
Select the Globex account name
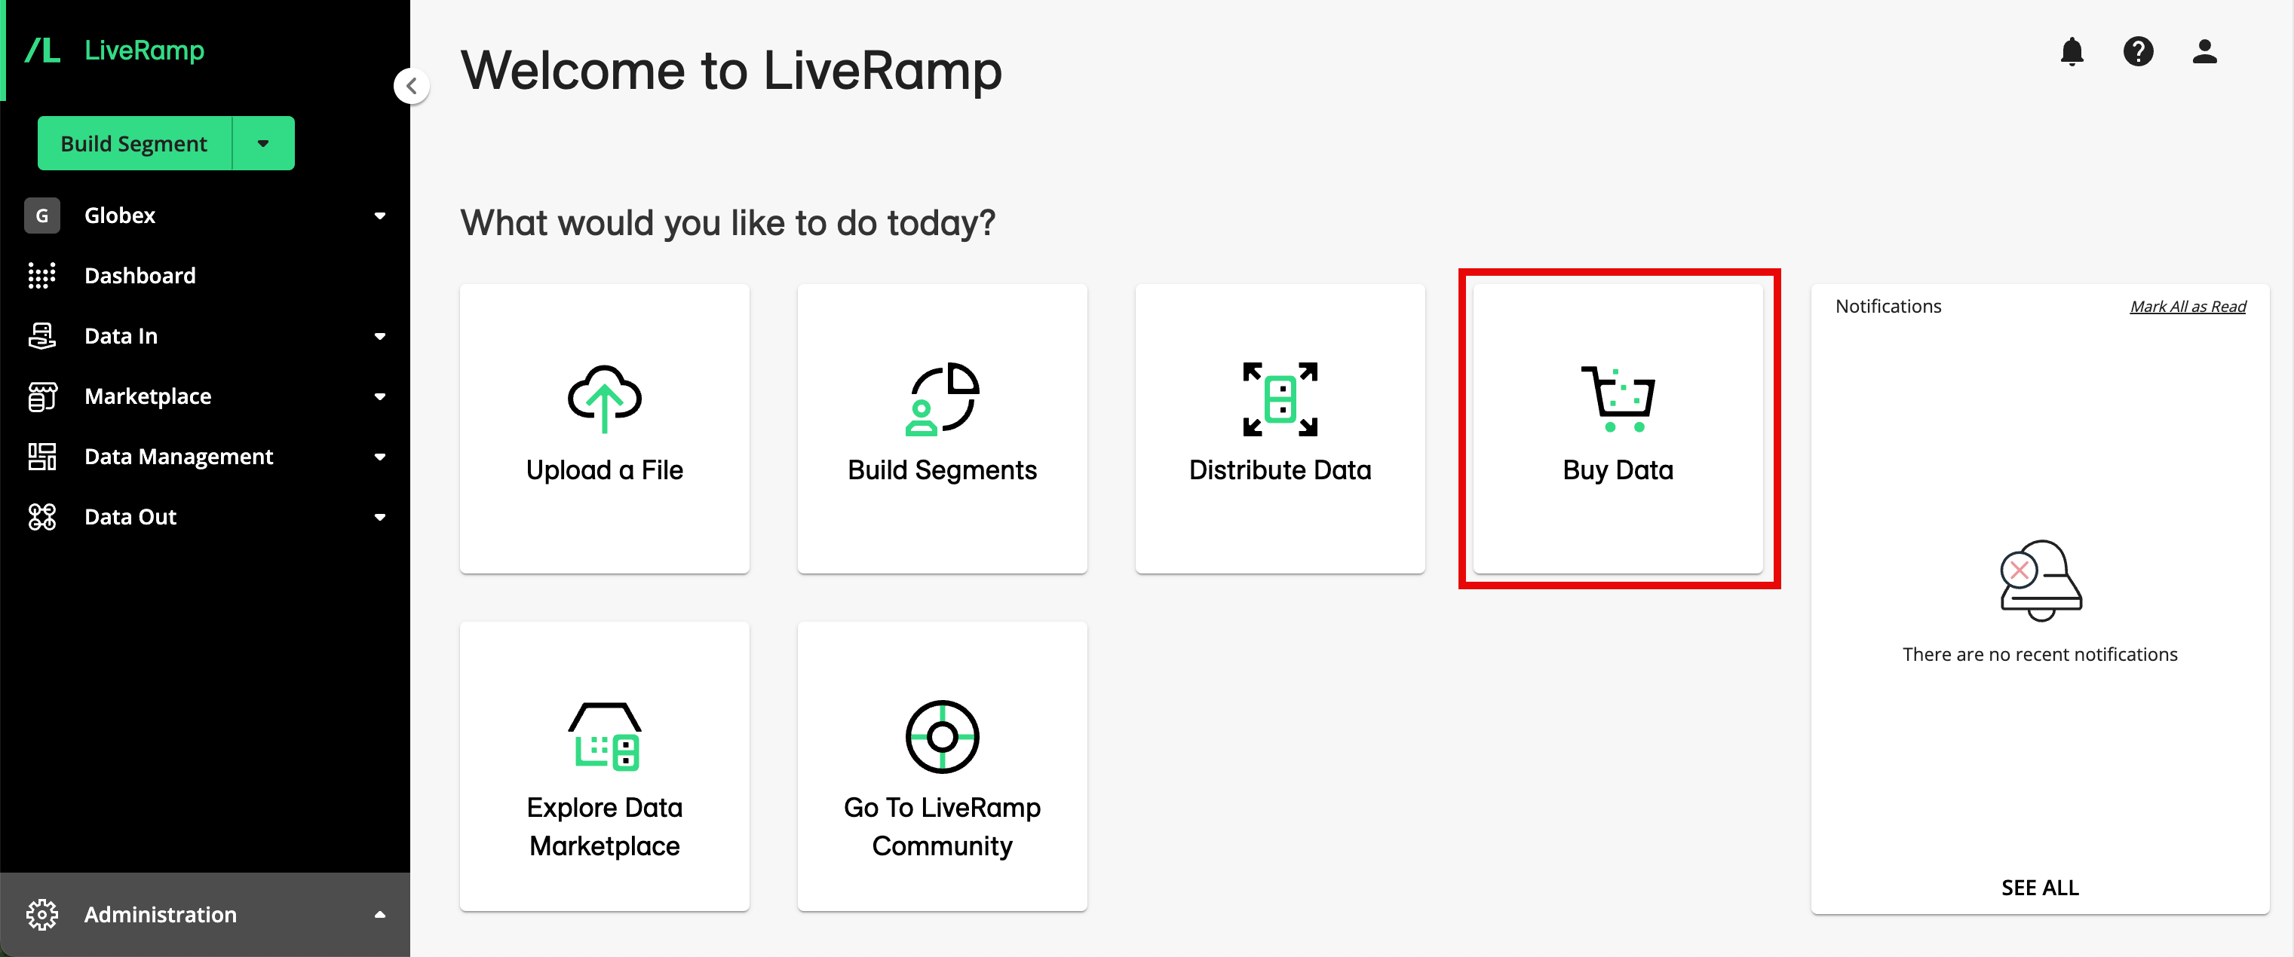(x=120, y=216)
